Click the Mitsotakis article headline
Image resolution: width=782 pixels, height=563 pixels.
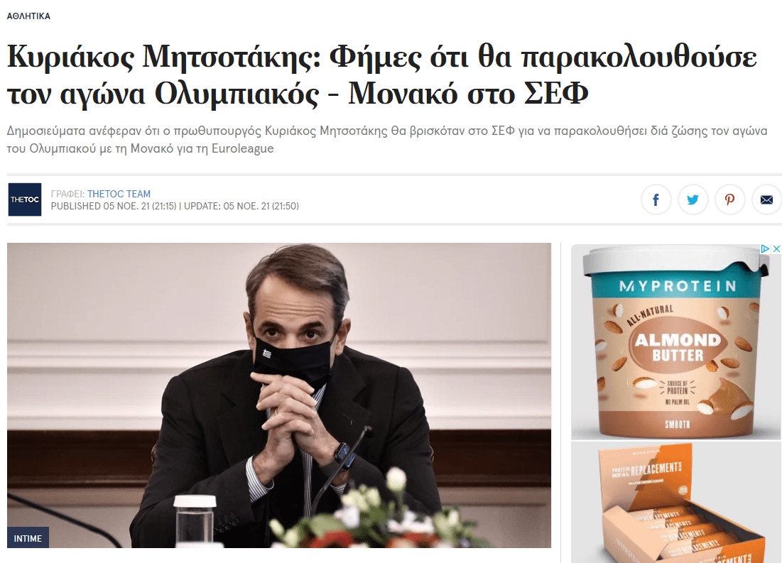tap(381, 75)
